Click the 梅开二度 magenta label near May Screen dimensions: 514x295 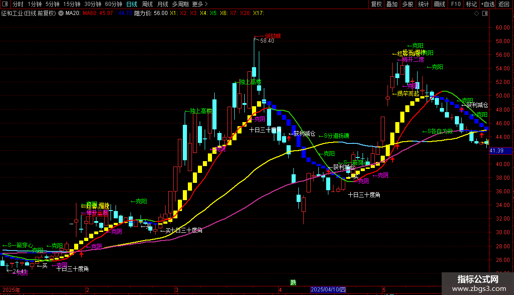(x=411, y=60)
